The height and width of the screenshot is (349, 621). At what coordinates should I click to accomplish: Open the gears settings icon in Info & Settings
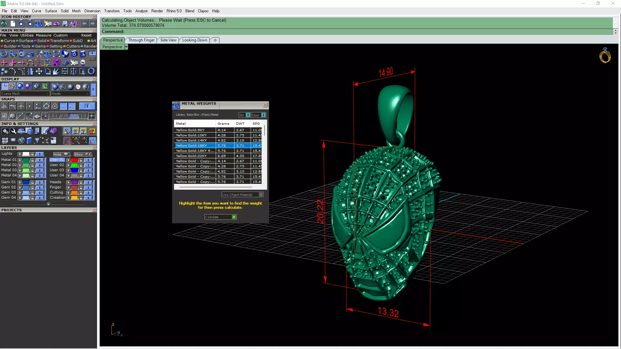(5, 131)
